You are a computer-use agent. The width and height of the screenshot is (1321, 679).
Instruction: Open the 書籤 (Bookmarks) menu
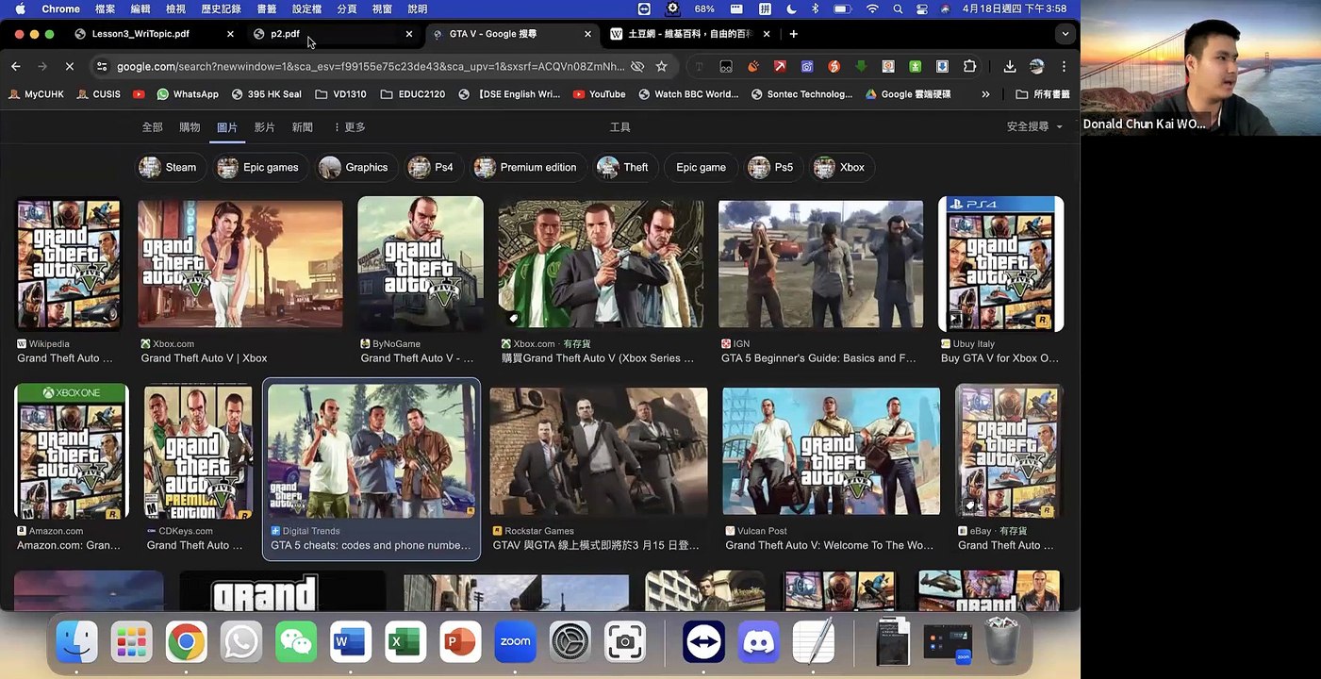click(x=267, y=8)
